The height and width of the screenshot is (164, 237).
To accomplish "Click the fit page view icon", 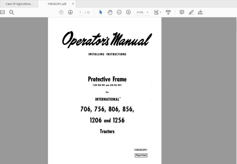I will (x=156, y=12).
